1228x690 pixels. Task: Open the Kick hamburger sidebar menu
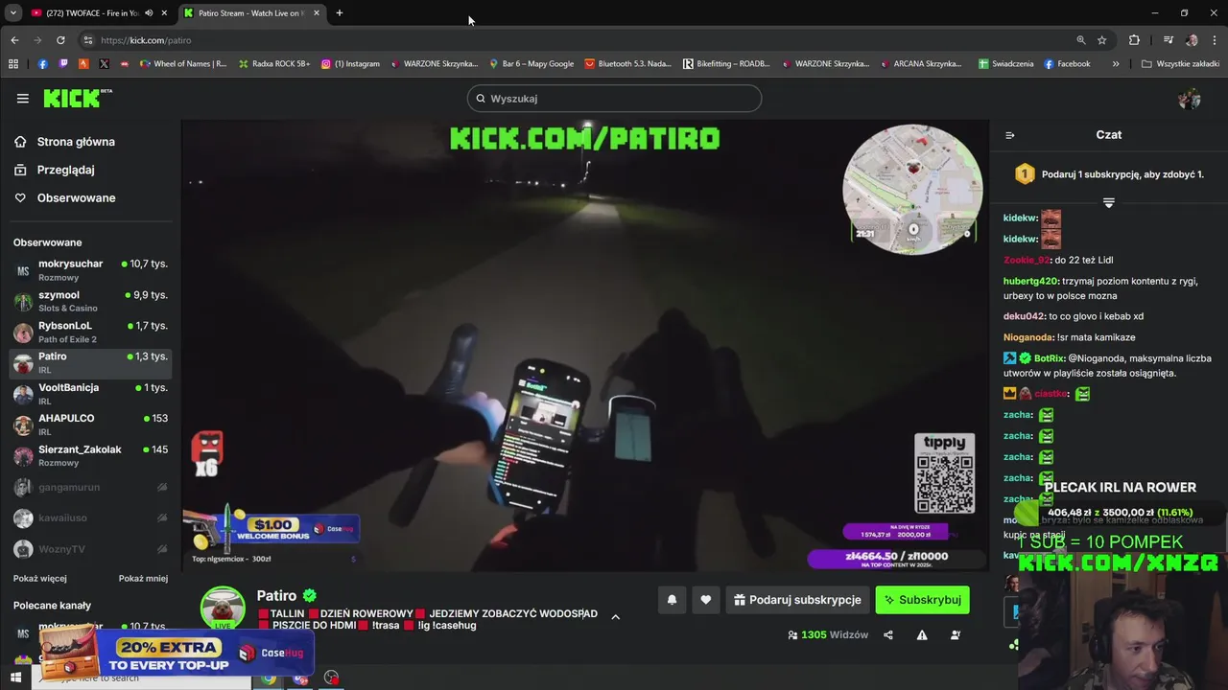22,98
